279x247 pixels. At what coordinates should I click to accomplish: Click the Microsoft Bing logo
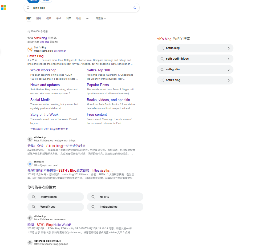tap(3, 7)
